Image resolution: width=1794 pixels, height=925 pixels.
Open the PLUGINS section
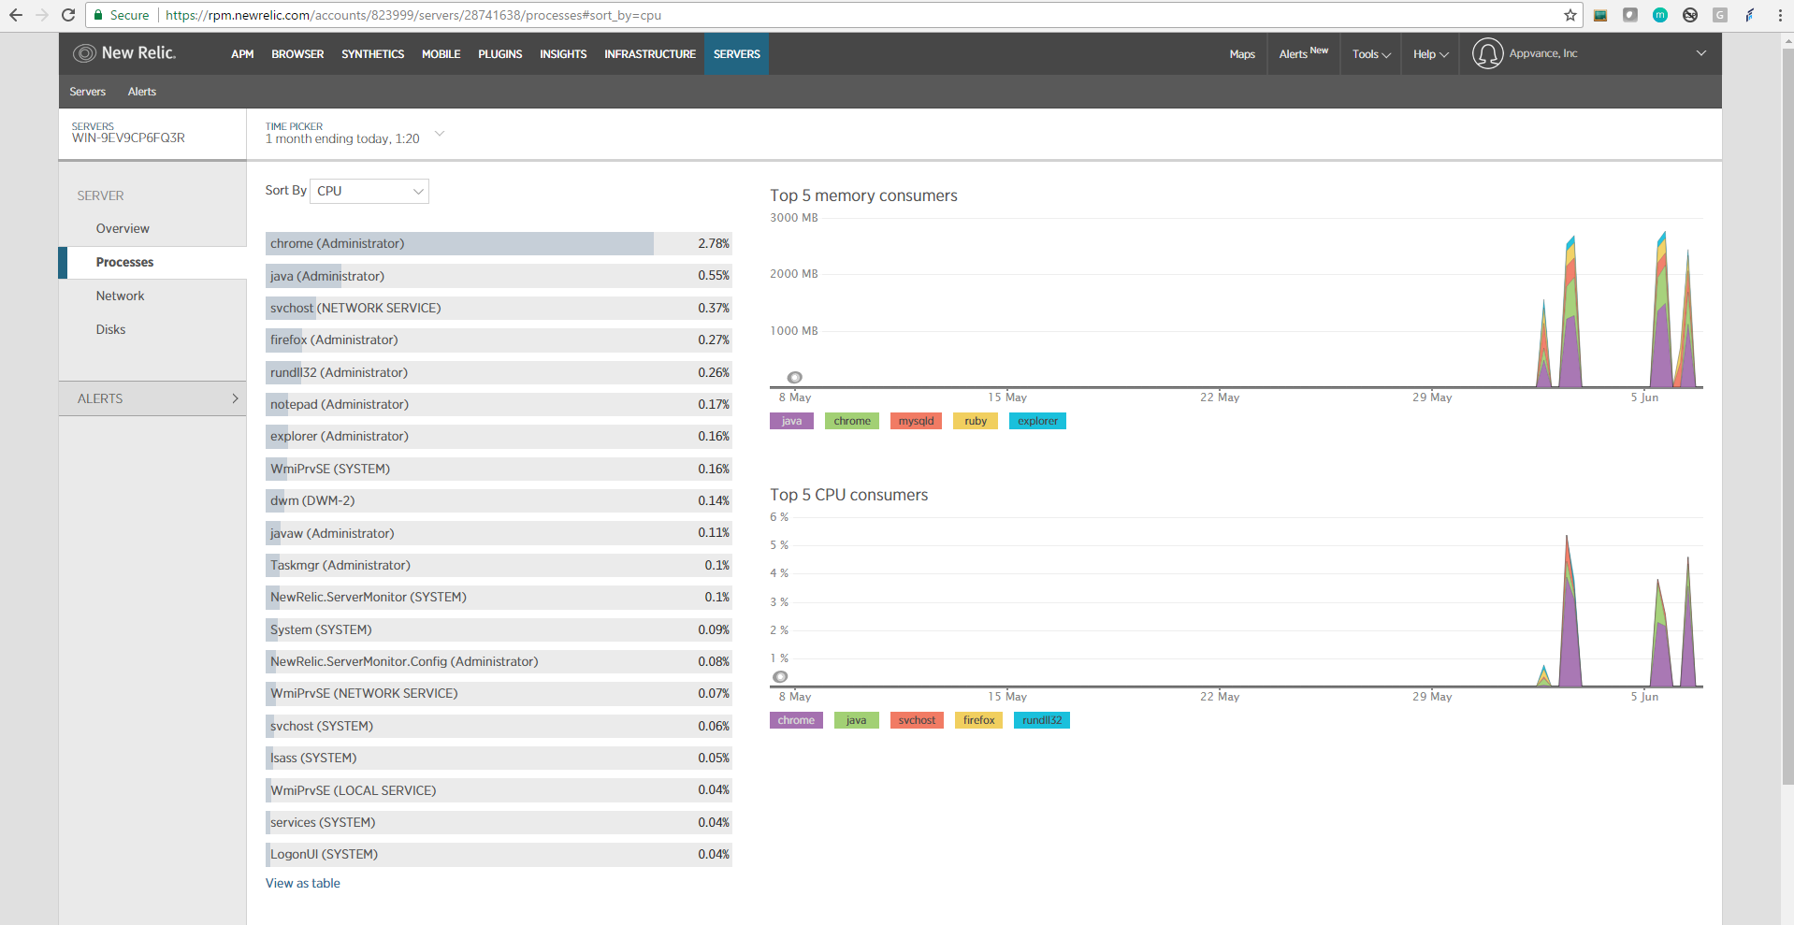point(499,54)
